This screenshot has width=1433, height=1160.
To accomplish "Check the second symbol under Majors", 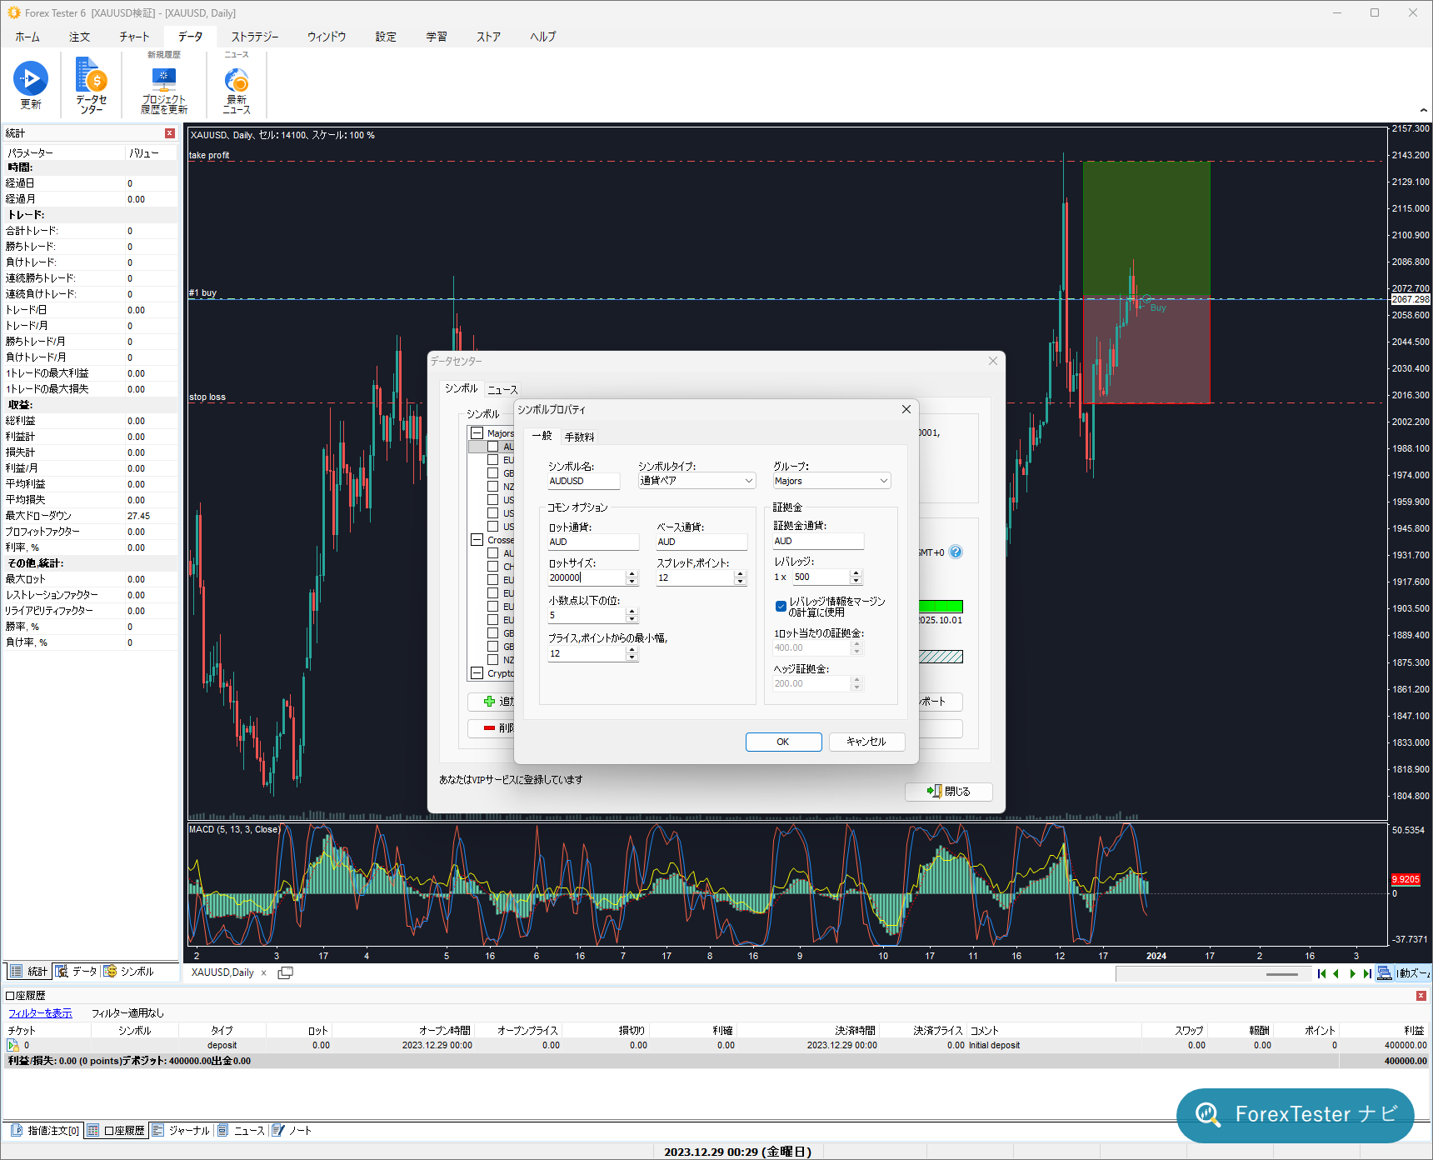I will [x=493, y=460].
